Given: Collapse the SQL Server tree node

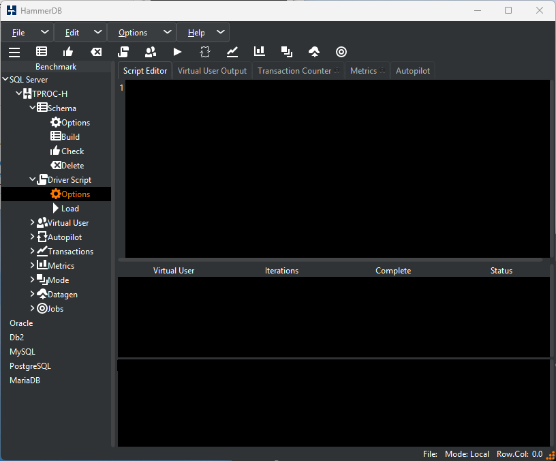Looking at the screenshot, I should (x=5, y=79).
